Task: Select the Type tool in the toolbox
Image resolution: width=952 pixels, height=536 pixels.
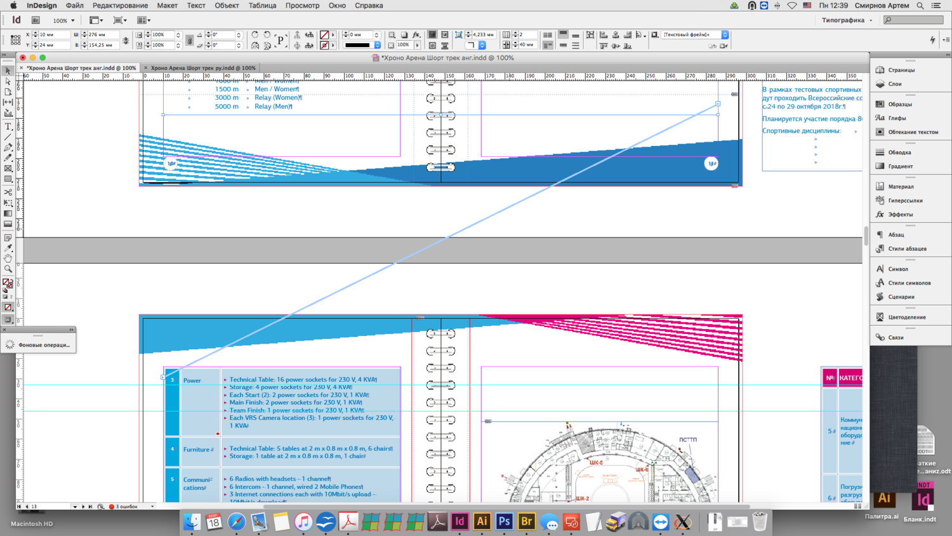Action: tap(8, 126)
